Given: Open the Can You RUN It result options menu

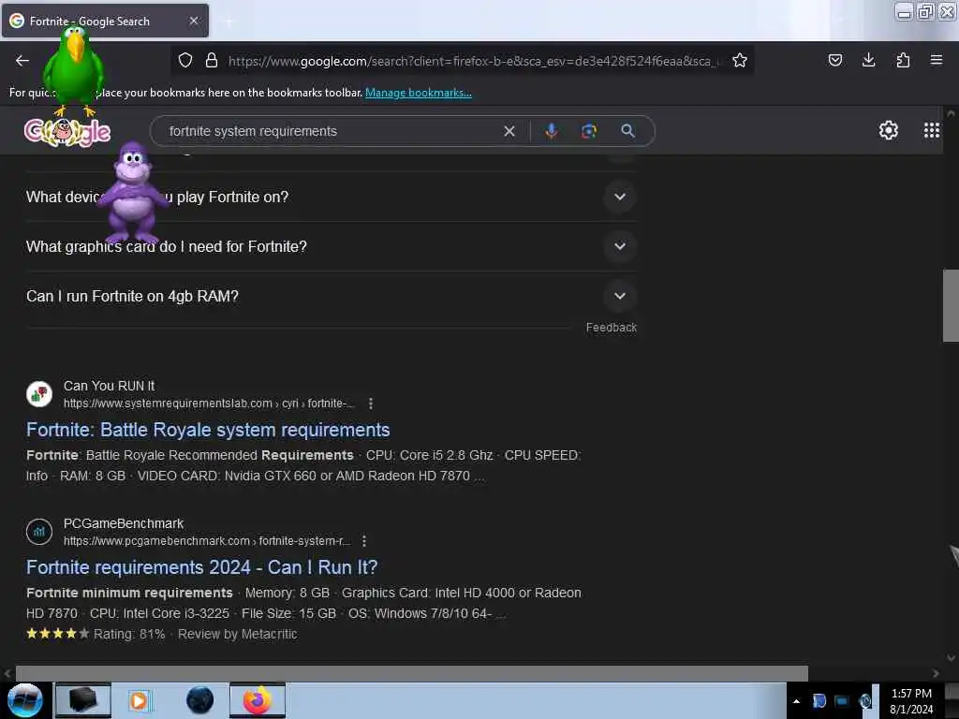Looking at the screenshot, I should 371,404.
